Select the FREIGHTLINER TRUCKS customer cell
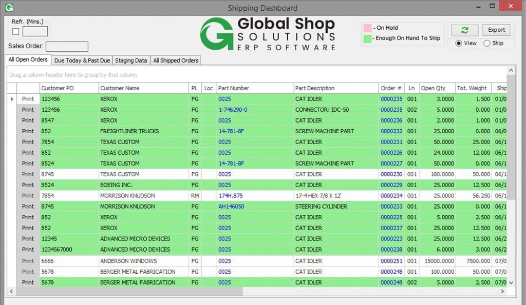The image size is (526, 305). 144,131
